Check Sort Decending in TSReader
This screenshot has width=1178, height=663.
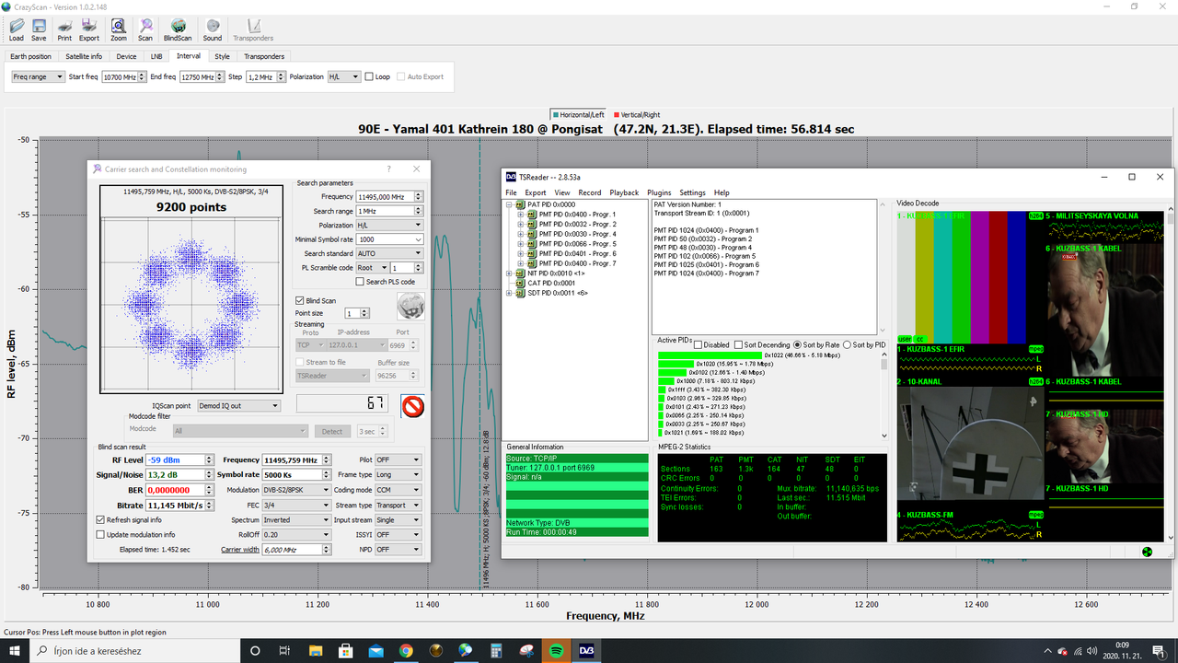[x=738, y=345]
